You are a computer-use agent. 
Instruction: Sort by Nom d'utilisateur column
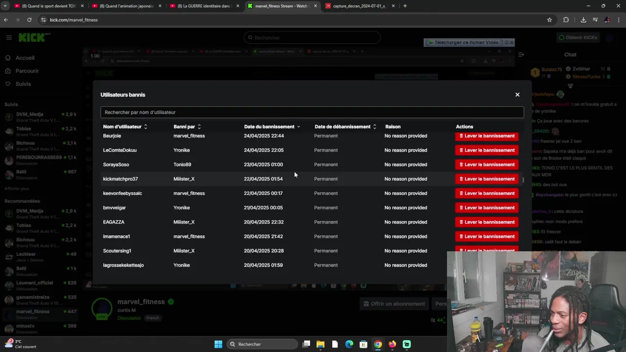(125, 127)
